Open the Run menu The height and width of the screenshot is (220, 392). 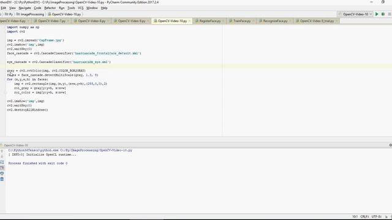click(x=62, y=8)
